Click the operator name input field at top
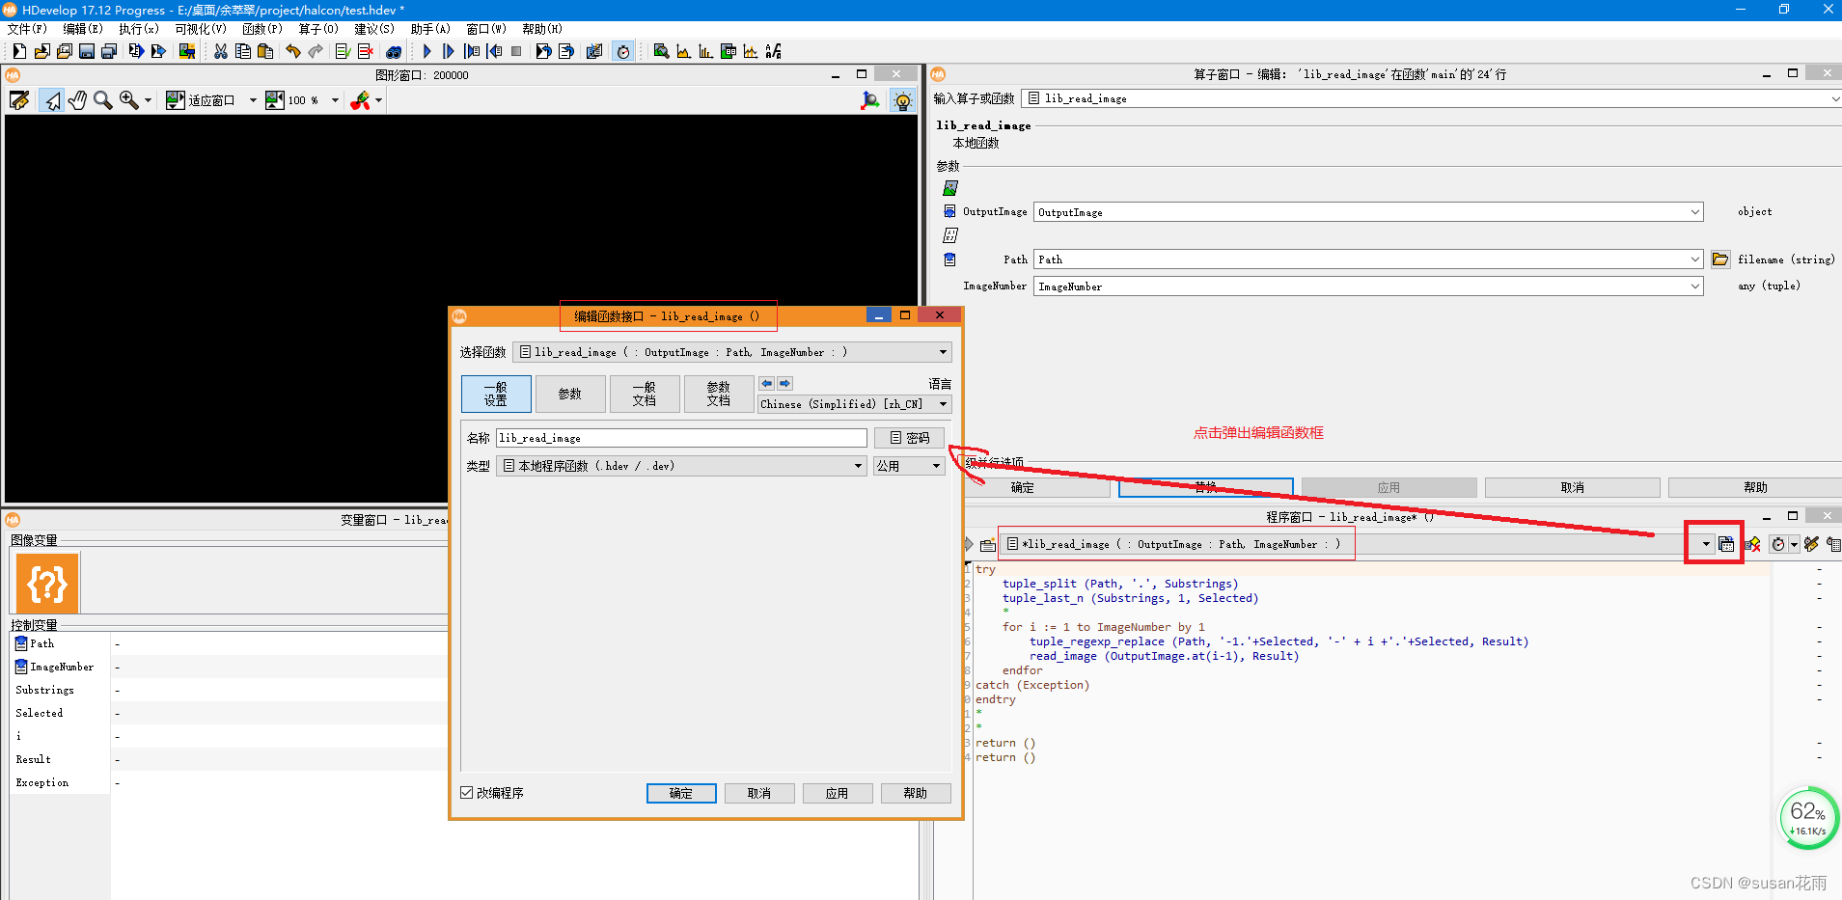Viewport: 1842px width, 900px height. pos(1431,98)
